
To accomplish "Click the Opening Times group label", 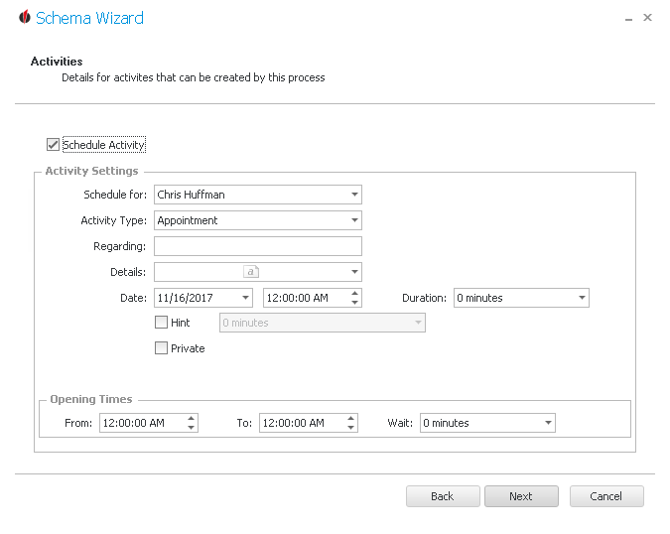I will tap(91, 399).
